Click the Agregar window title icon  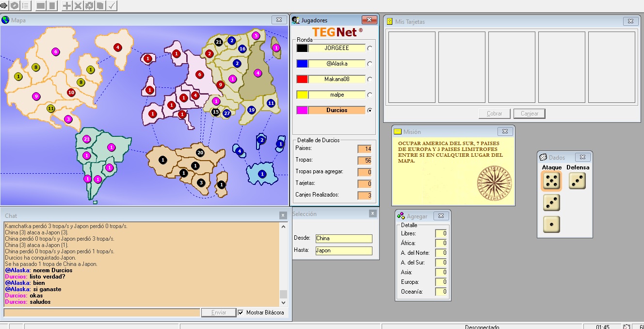pos(401,216)
